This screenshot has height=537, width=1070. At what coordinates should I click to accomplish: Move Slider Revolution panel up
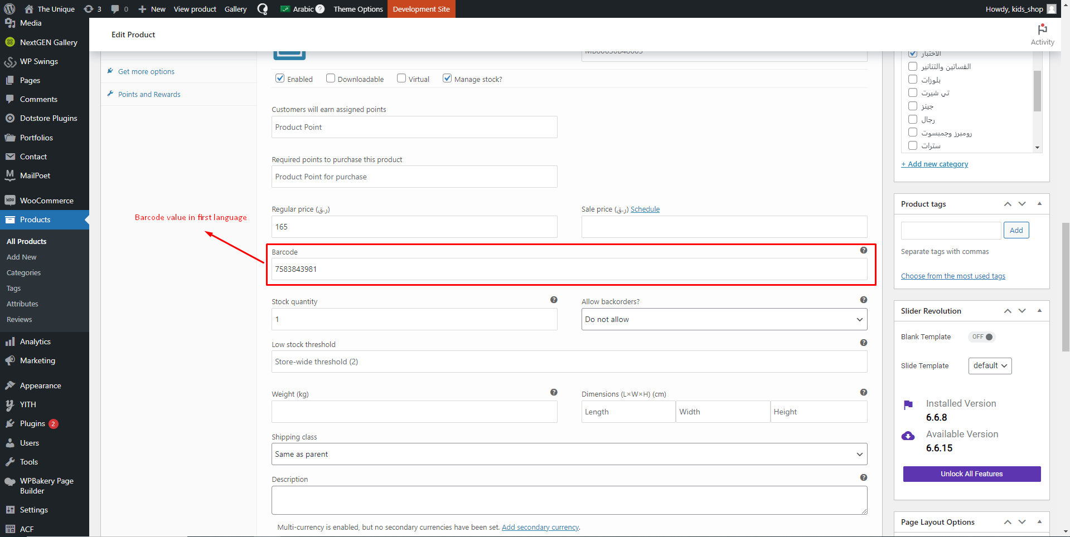point(1008,311)
